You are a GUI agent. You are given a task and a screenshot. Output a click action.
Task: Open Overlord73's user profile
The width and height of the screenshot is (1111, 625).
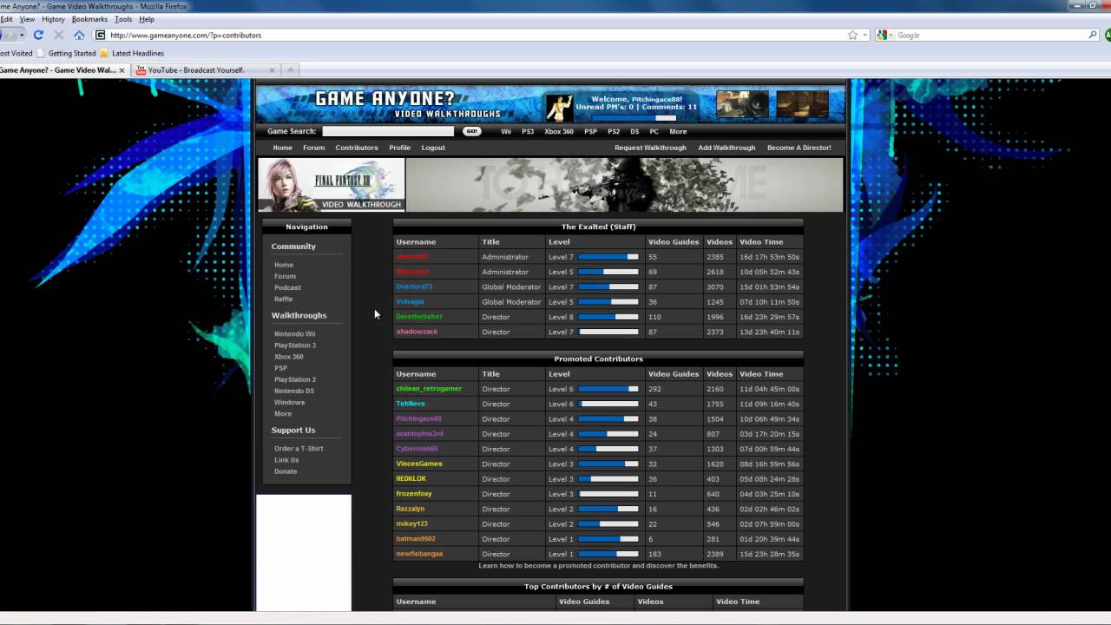[x=414, y=286]
